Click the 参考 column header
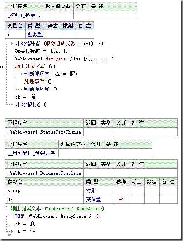This screenshot has height=241, width=183. [121, 182]
